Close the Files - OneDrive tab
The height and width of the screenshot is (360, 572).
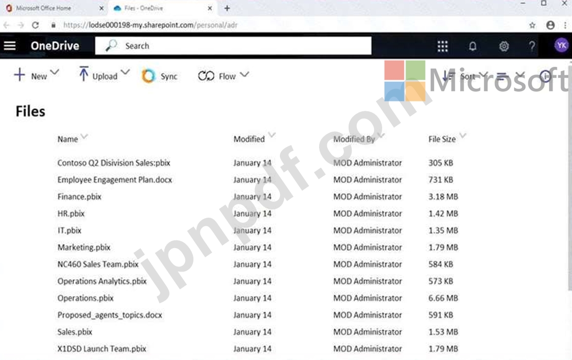click(x=210, y=8)
